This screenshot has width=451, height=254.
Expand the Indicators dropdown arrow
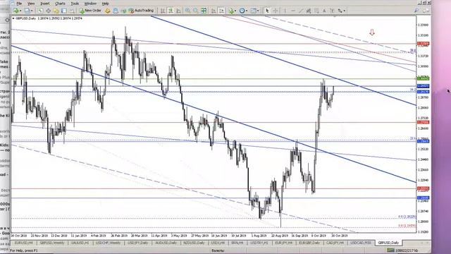(235, 11)
